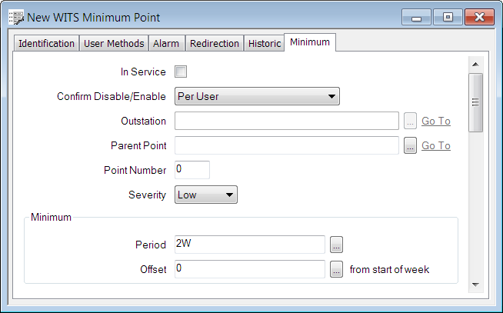Follow the Outstation Go To link

pyautogui.click(x=435, y=121)
